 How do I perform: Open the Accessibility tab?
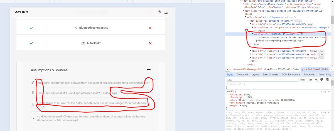coord(325,74)
